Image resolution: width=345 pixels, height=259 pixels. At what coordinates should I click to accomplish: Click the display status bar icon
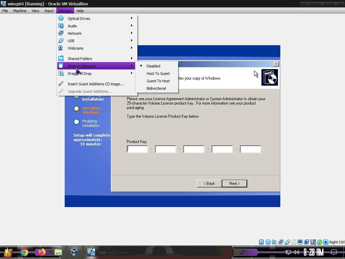(x=300, y=242)
